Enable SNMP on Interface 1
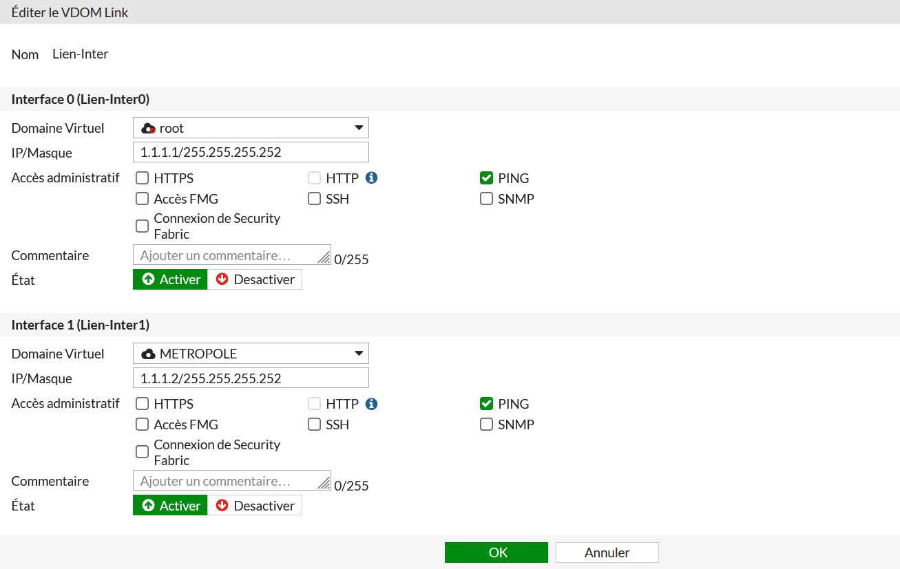 486,425
